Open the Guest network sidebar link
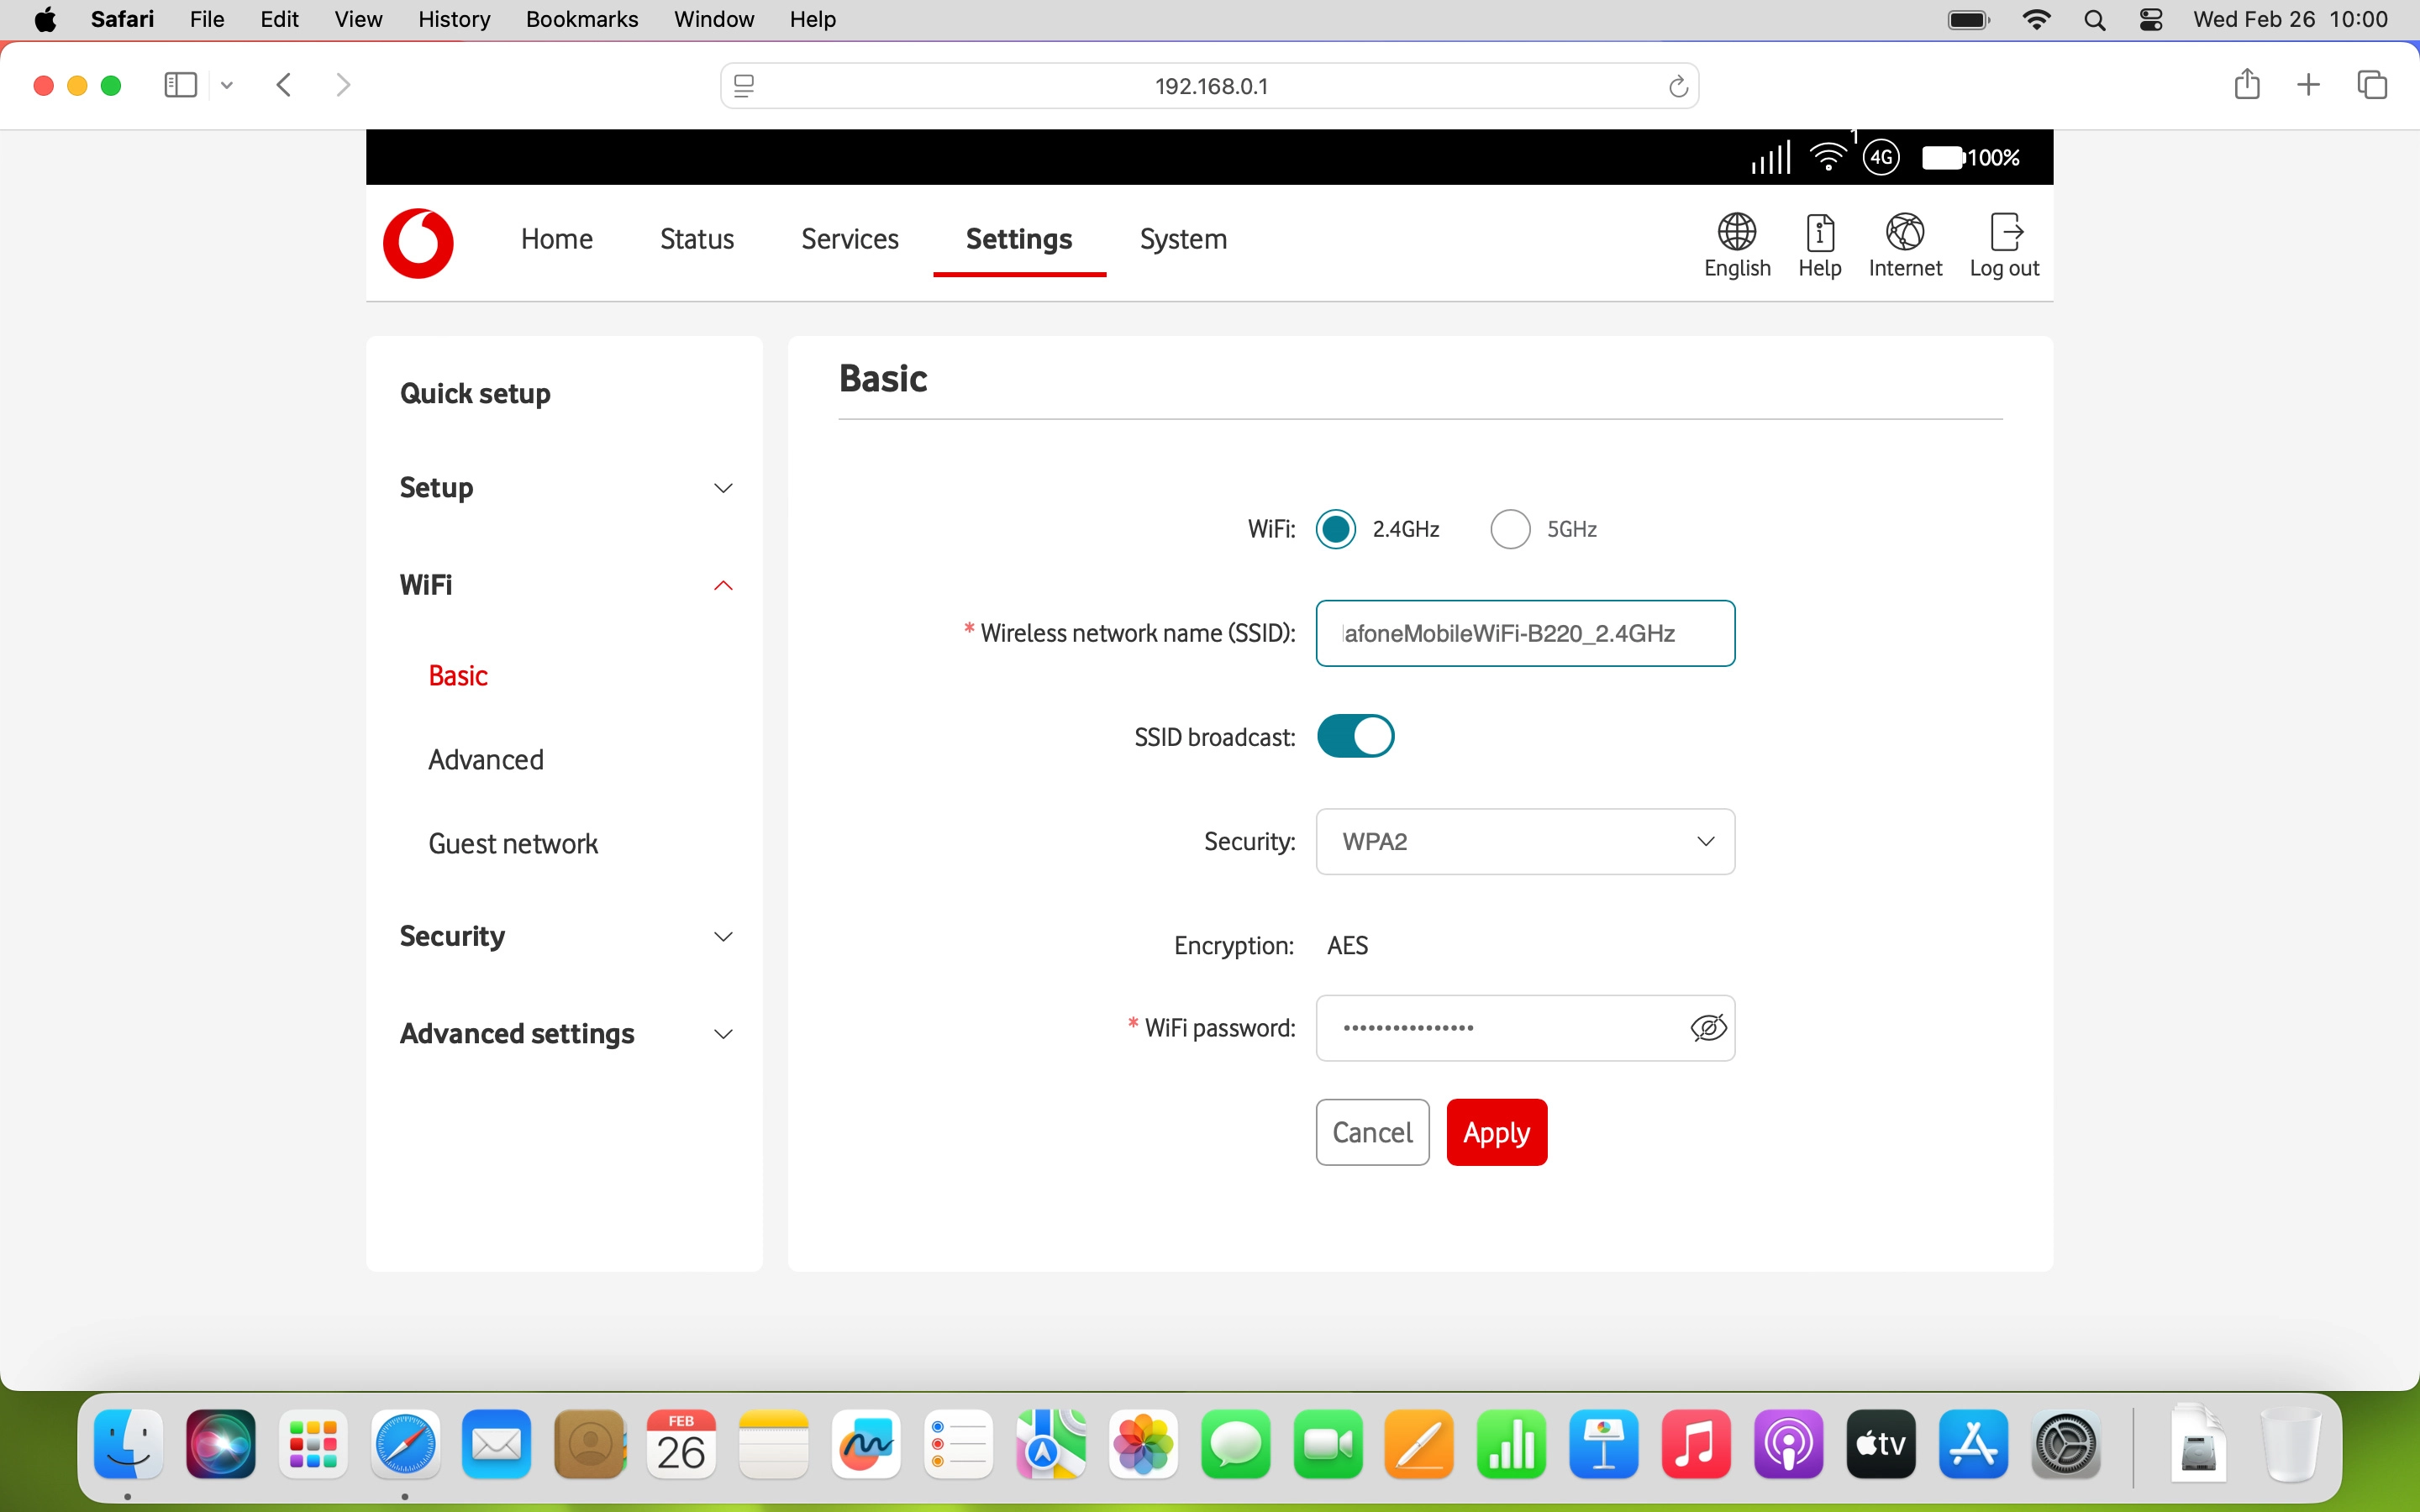 click(513, 844)
